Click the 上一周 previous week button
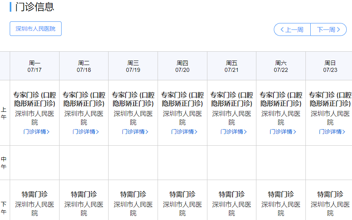352x220 pixels. [292, 29]
